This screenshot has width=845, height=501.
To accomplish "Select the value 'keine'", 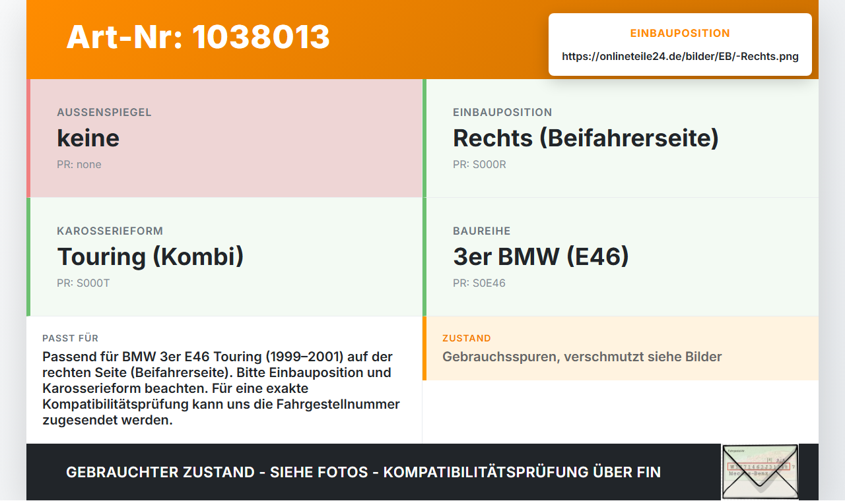I will [x=88, y=138].
